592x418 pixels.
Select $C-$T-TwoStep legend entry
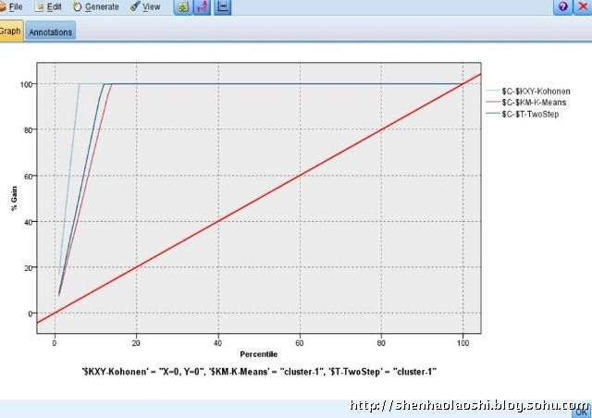point(530,114)
